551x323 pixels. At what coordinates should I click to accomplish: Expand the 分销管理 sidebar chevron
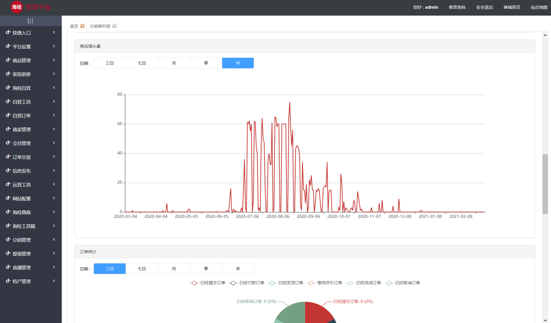(x=54, y=240)
